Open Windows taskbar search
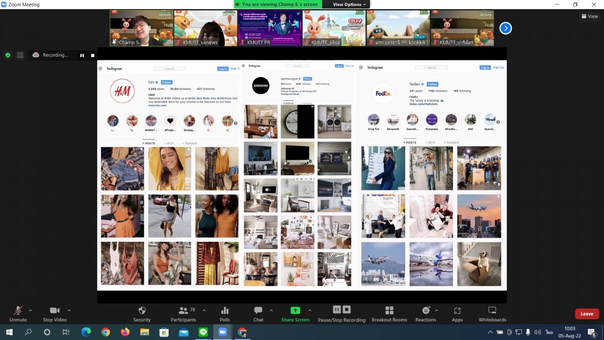The width and height of the screenshot is (604, 340). pos(28,332)
